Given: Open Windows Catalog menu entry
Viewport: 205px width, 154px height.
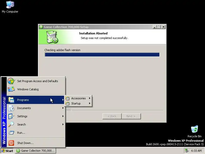Looking at the screenshot, I should tap(36, 89).
